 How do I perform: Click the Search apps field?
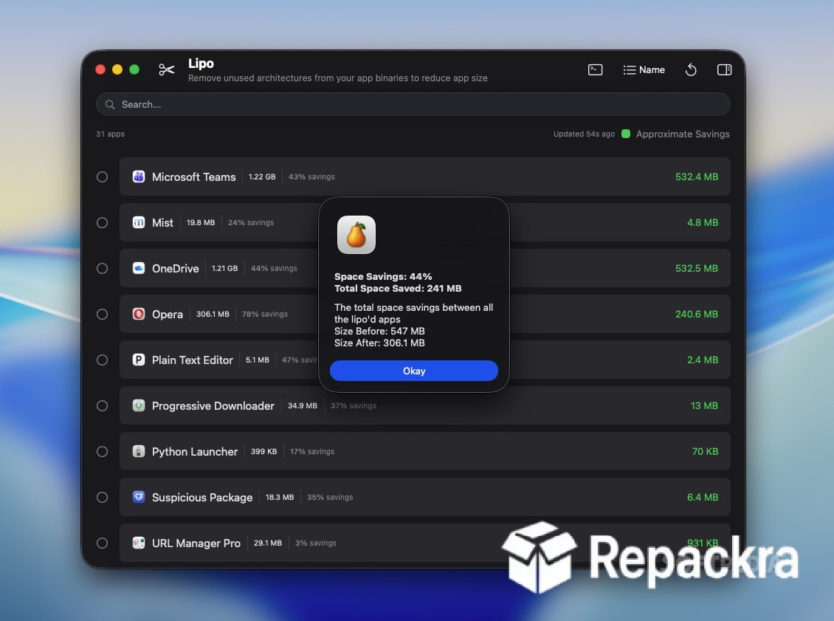point(413,104)
